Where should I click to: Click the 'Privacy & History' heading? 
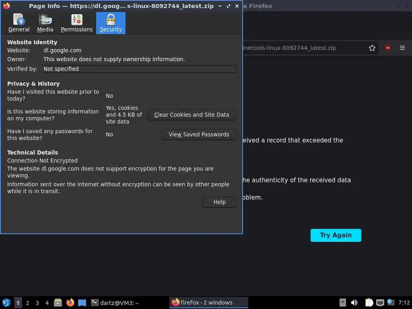[x=33, y=84]
